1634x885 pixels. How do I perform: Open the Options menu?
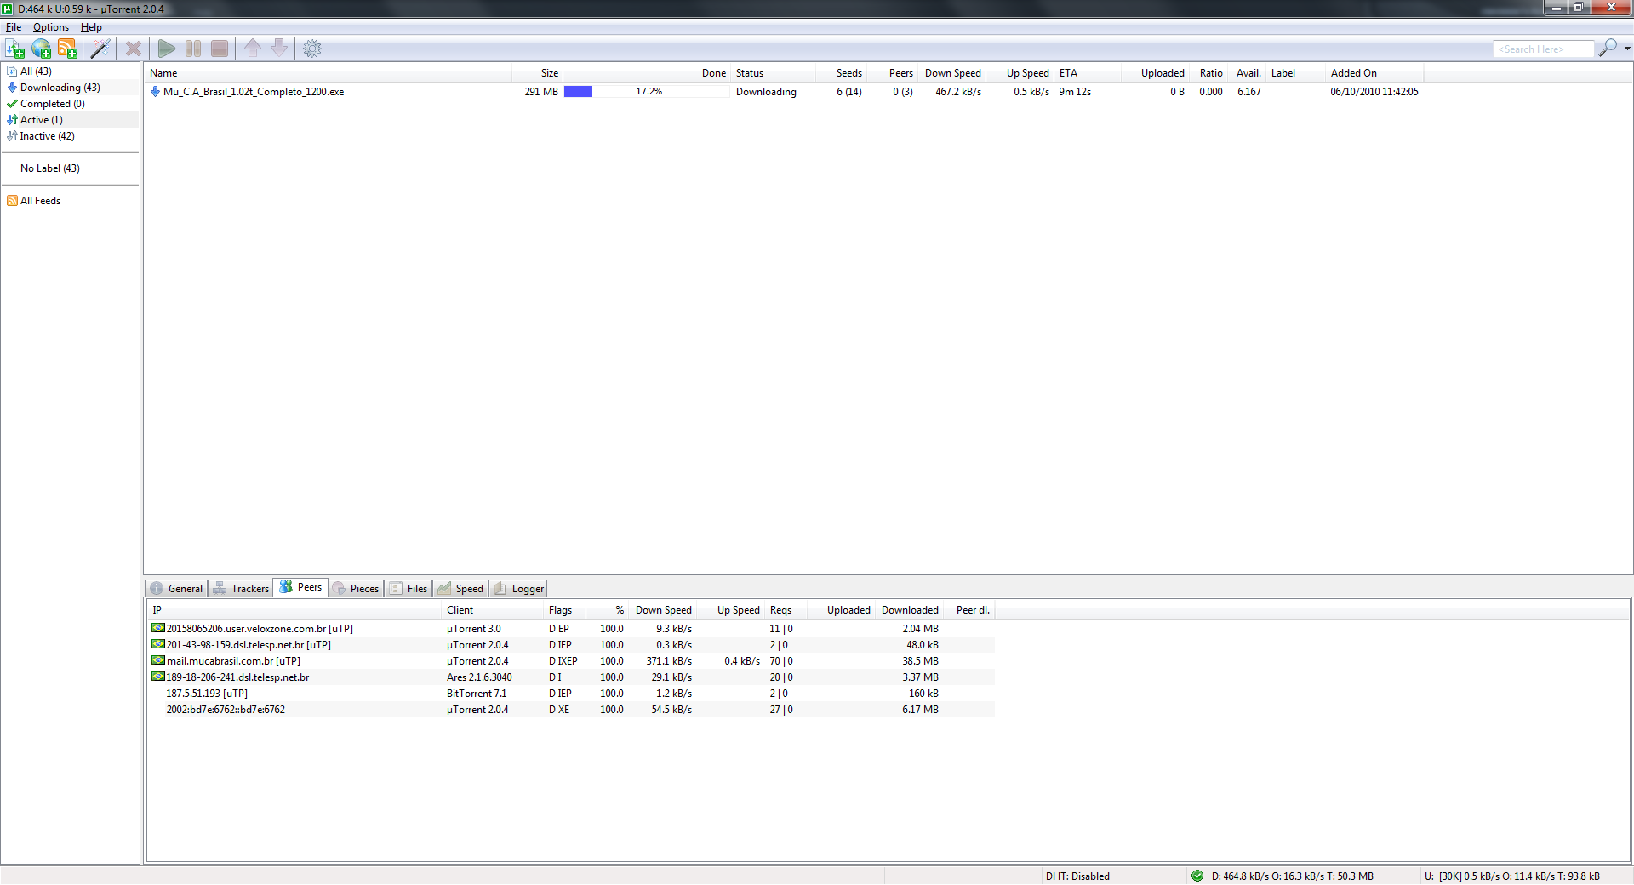51,27
